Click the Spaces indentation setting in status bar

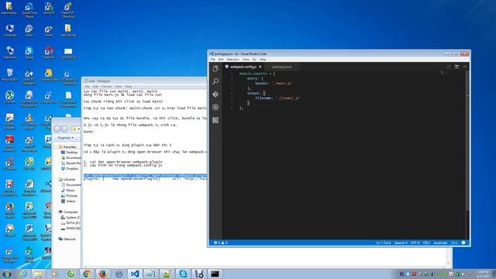[401, 243]
